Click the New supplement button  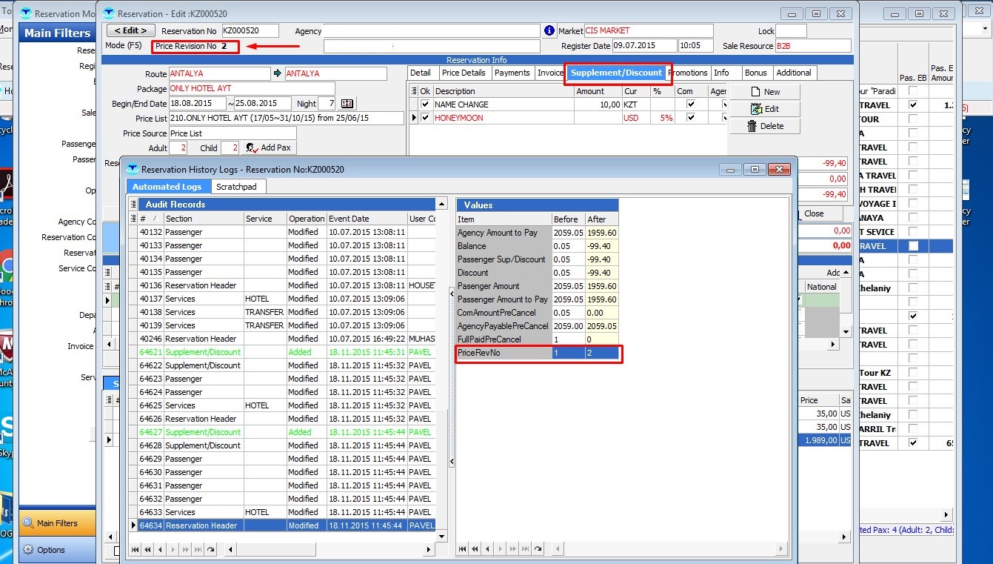pyautogui.click(x=765, y=92)
